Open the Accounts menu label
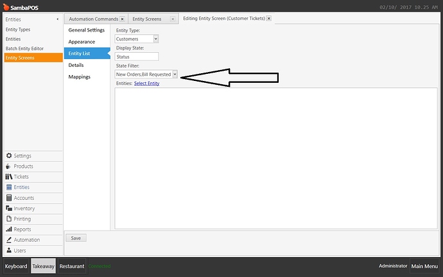This screenshot has height=277, width=443. click(x=24, y=198)
